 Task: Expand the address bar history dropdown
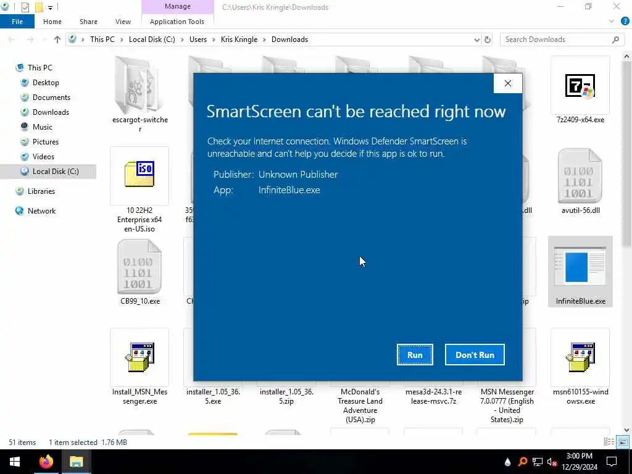tap(477, 39)
